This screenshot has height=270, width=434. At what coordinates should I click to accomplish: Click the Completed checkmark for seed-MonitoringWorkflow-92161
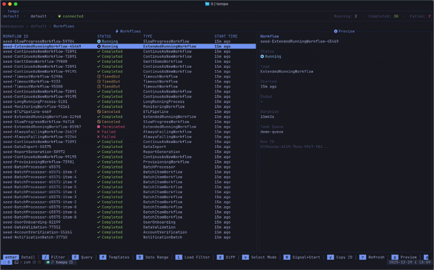[99, 107]
